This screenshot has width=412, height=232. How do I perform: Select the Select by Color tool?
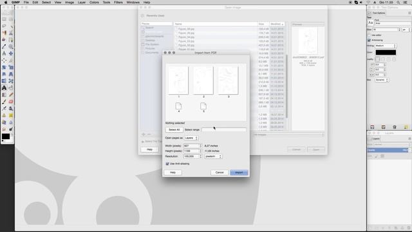point(5,33)
